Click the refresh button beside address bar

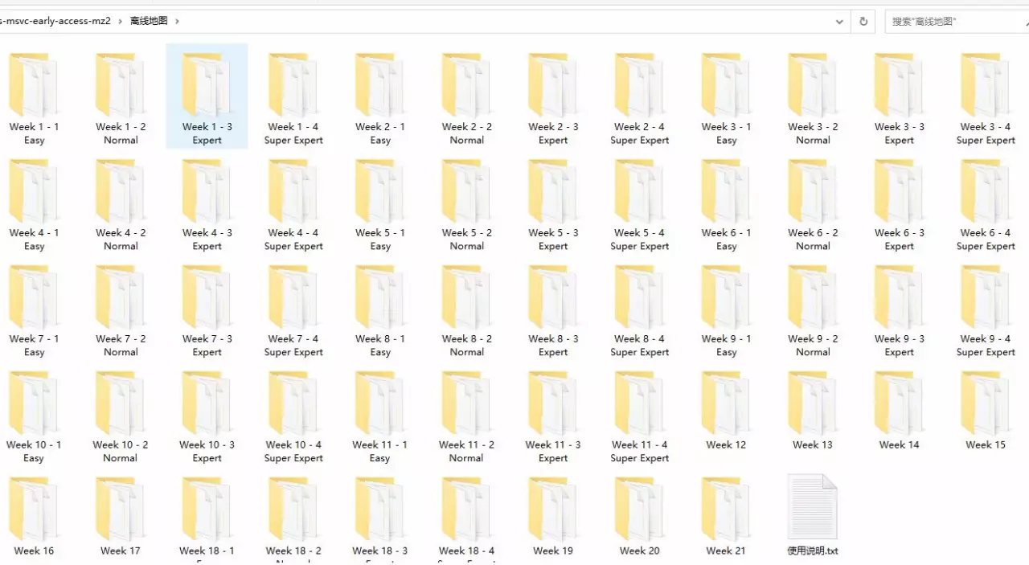click(x=863, y=22)
